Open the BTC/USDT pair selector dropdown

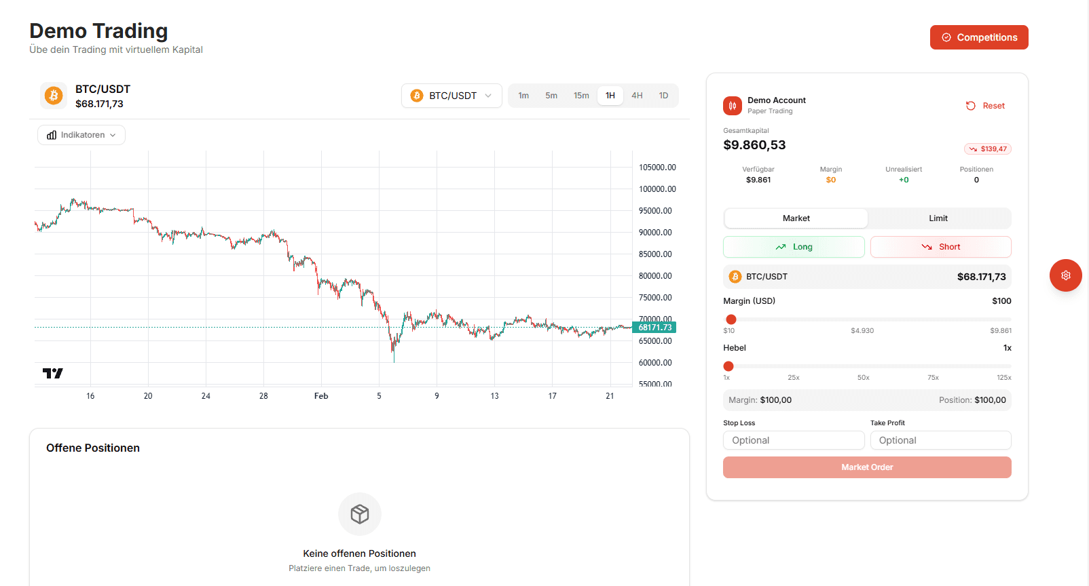[x=451, y=96]
